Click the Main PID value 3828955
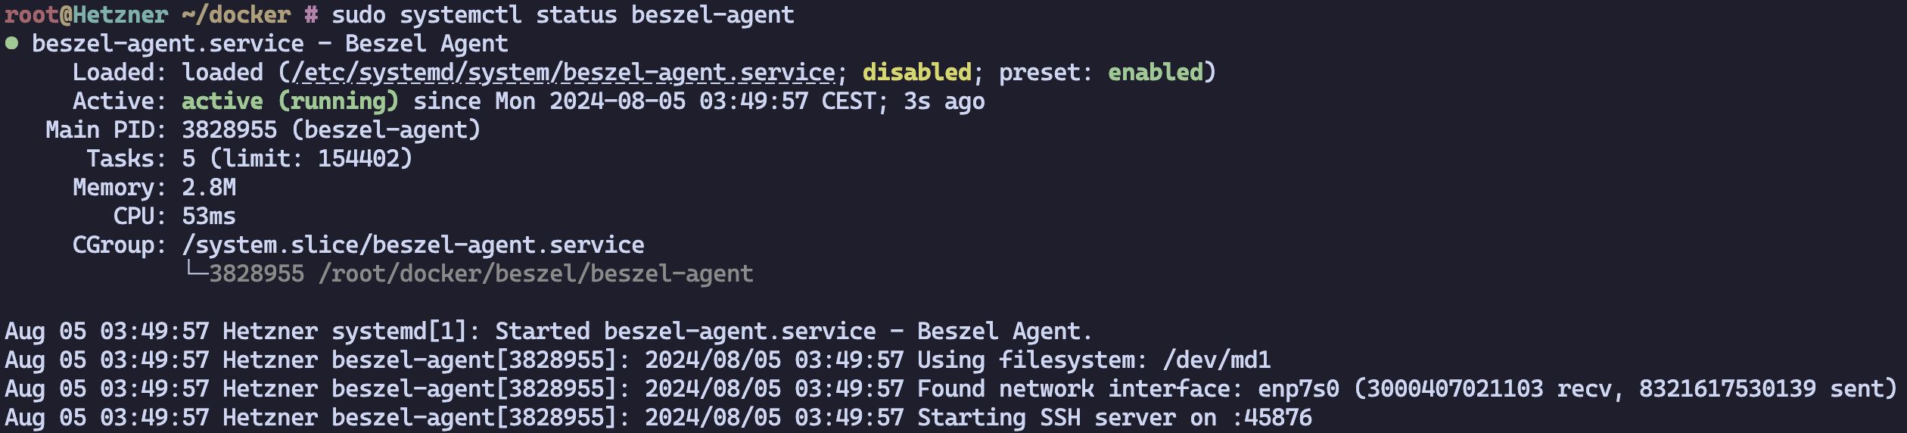1907x433 pixels. coord(229,130)
